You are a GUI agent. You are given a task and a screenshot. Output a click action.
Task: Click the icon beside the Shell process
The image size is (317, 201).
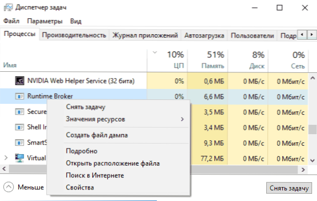(20, 127)
